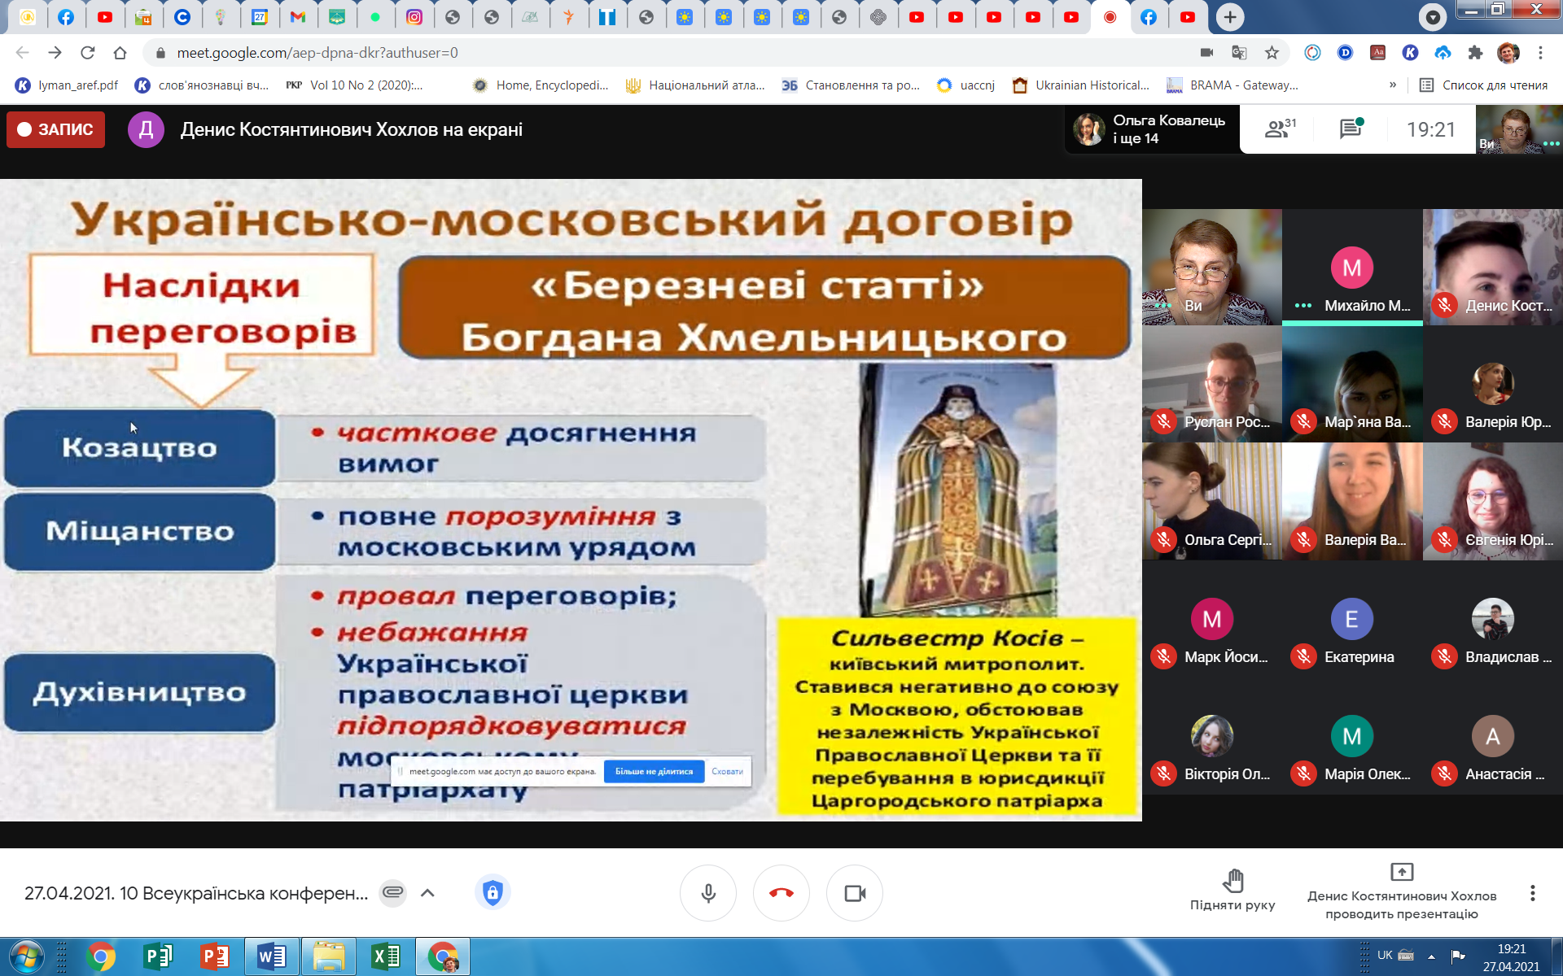Hang up with red leave-call button
Viewport: 1563px width, 976px height.
click(781, 893)
